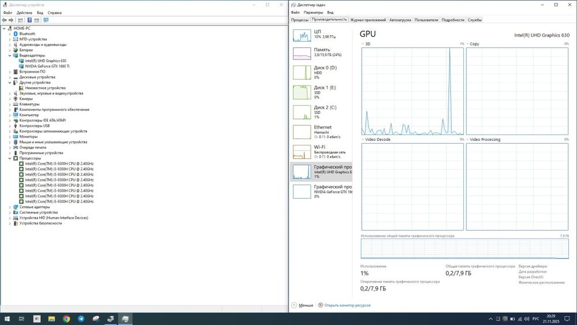Screen dimensions: 577x325
Task: Select the first Intel Core i5-9300H CPU entry
Action: 59,164
